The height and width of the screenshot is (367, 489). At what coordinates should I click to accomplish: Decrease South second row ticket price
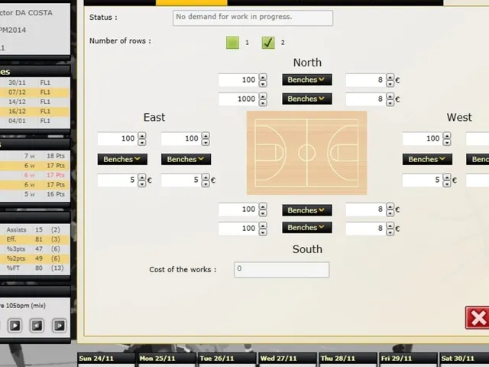[x=390, y=232]
